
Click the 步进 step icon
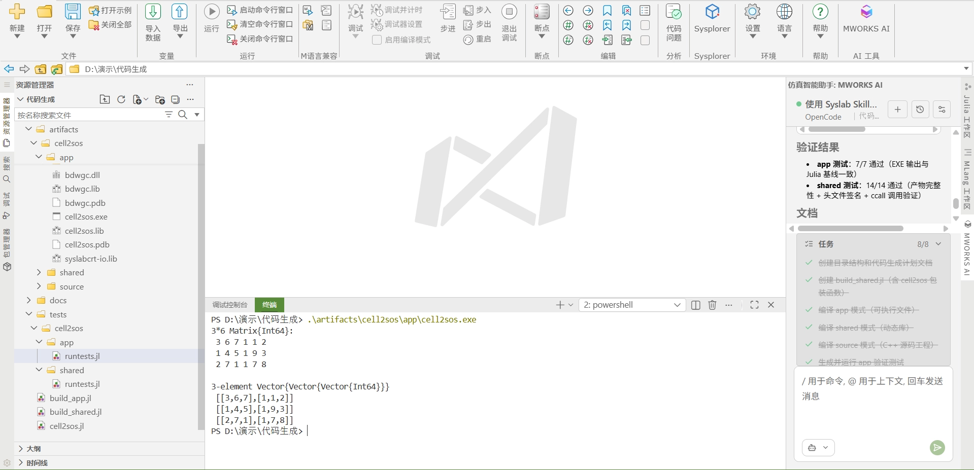(x=448, y=11)
